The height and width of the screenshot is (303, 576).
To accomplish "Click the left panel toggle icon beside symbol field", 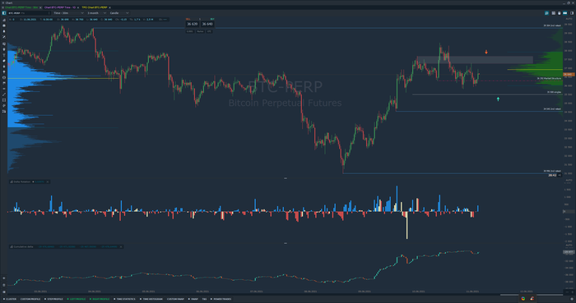I will [4, 13].
